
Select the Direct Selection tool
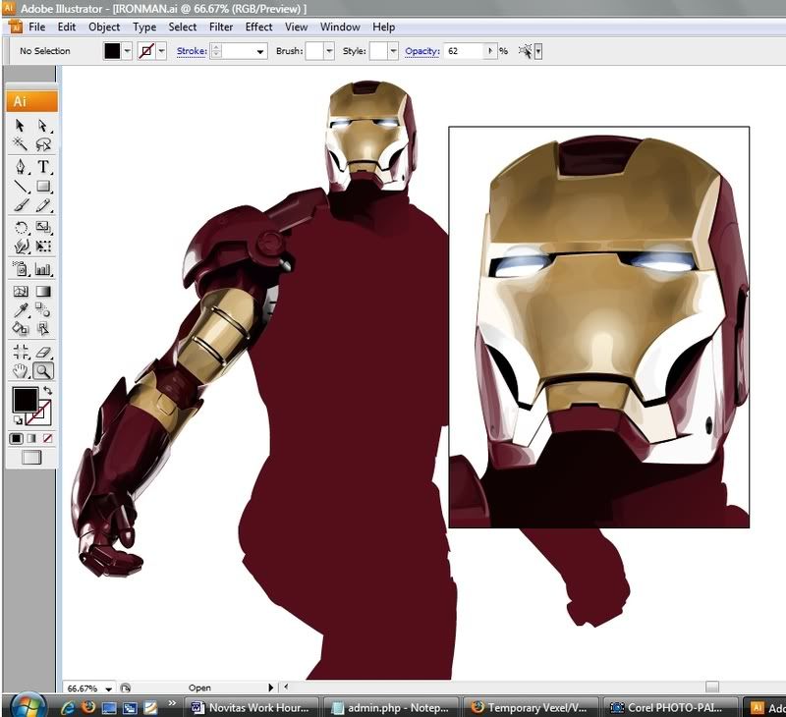point(43,126)
